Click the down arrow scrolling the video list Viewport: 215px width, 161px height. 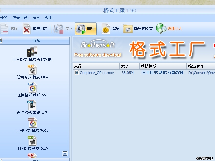pos(65,154)
